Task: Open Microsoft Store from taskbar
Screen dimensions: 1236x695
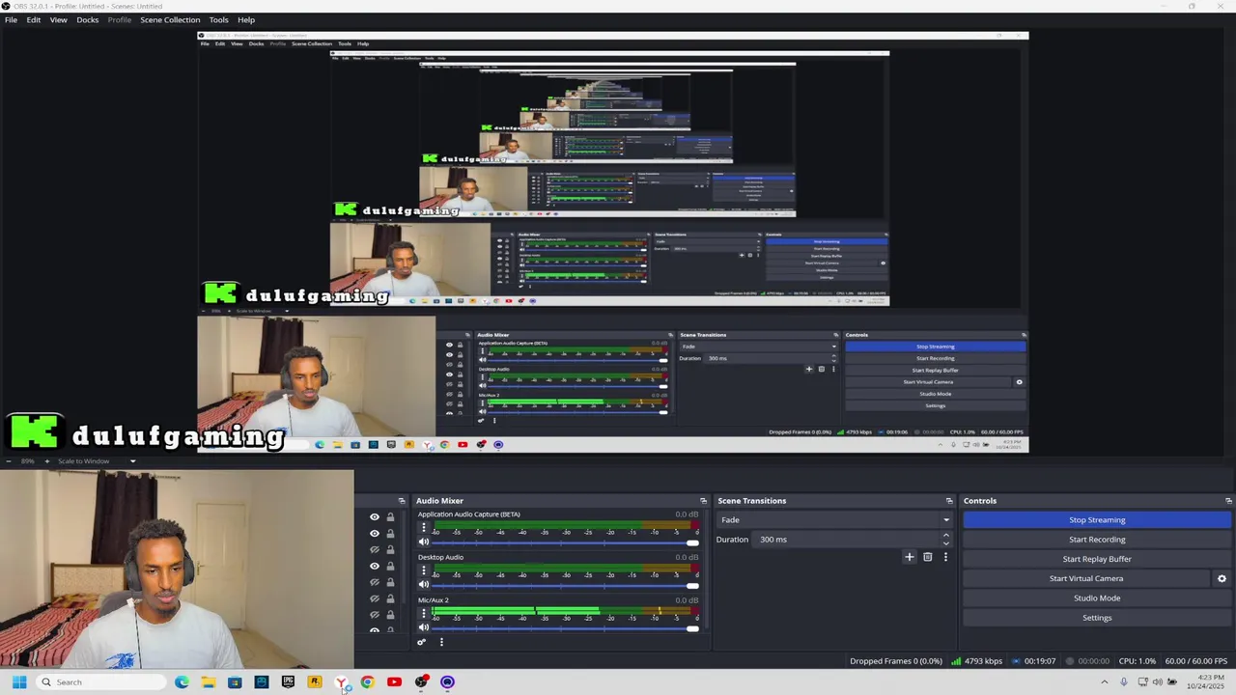Action: [x=235, y=682]
